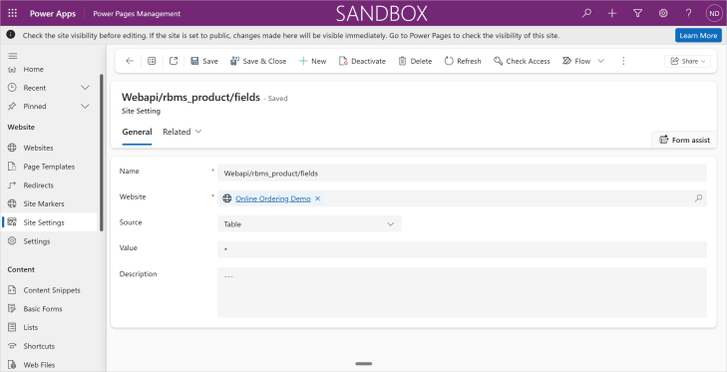This screenshot has width=727, height=372.
Task: Click the Learn More button
Action: tap(698, 35)
